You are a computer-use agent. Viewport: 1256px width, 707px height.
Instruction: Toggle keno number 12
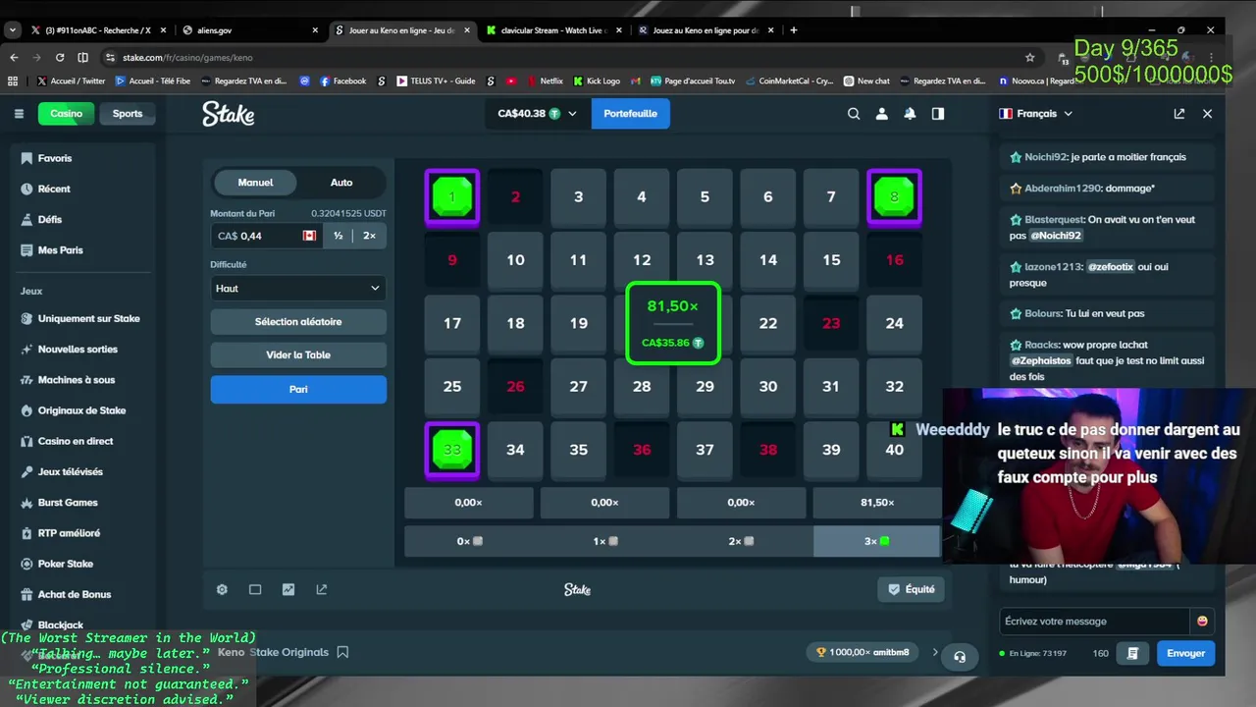642,260
